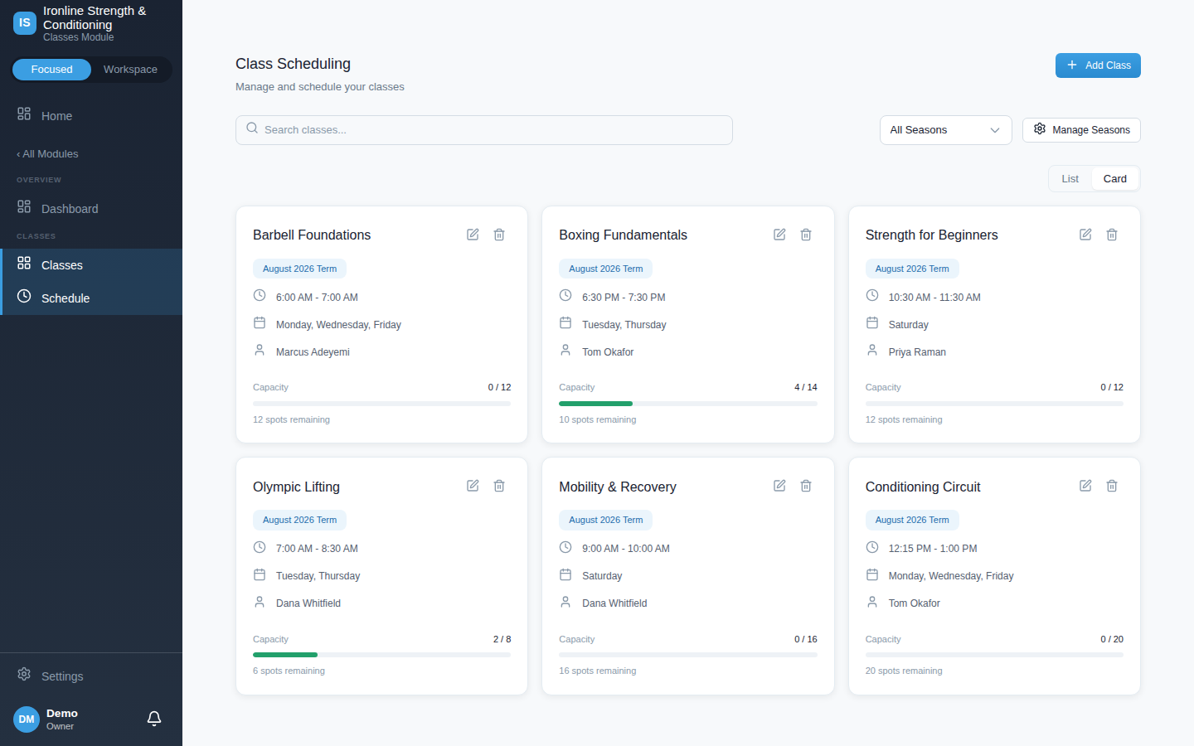1194x746 pixels.
Task: Delete the Mobility & Recovery class
Action: (x=806, y=486)
